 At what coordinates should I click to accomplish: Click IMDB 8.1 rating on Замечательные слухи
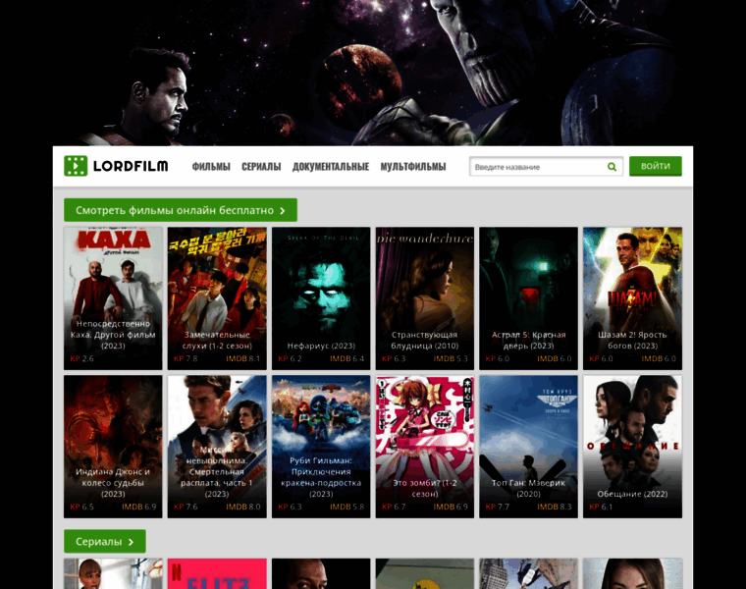click(243, 358)
